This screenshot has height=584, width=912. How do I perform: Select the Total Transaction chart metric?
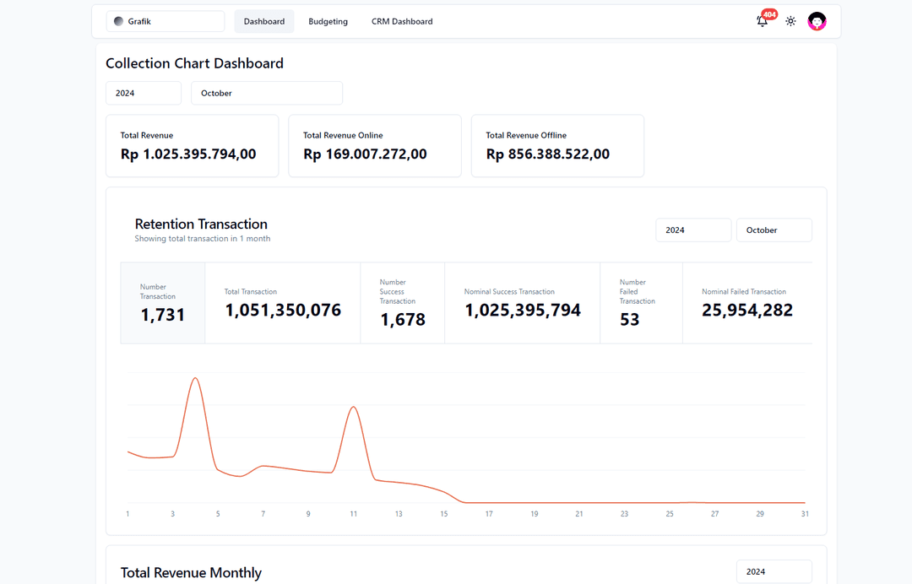tap(283, 303)
